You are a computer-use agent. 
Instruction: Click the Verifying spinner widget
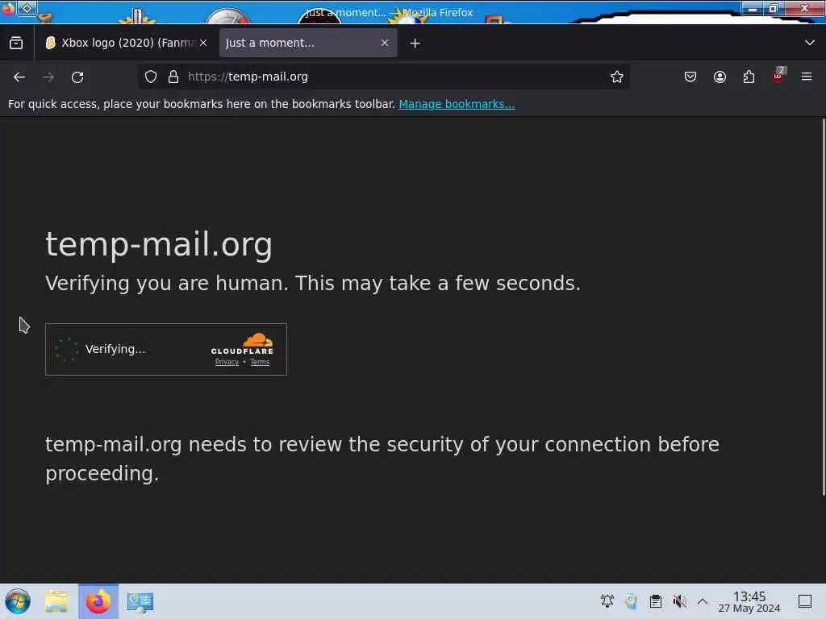pyautogui.click(x=67, y=349)
